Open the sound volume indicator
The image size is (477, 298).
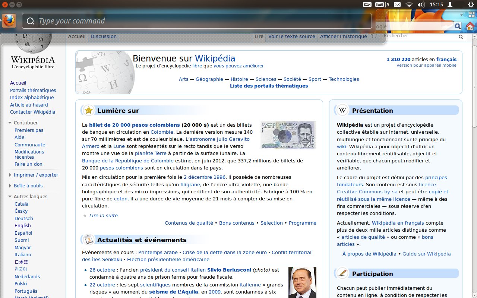(x=421, y=4)
